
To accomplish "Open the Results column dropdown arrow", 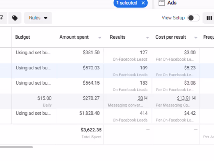I will coord(147,38).
